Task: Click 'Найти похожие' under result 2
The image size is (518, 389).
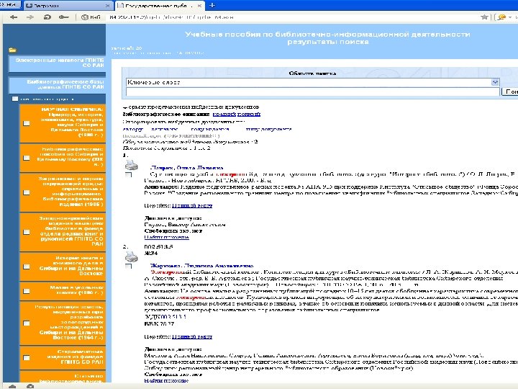Action: click(166, 380)
